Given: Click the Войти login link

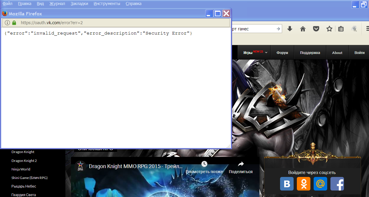Looking at the screenshot, I should (x=360, y=53).
